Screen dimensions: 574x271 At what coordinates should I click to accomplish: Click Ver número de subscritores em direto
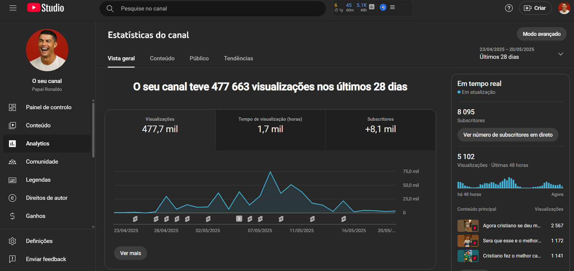point(508,135)
